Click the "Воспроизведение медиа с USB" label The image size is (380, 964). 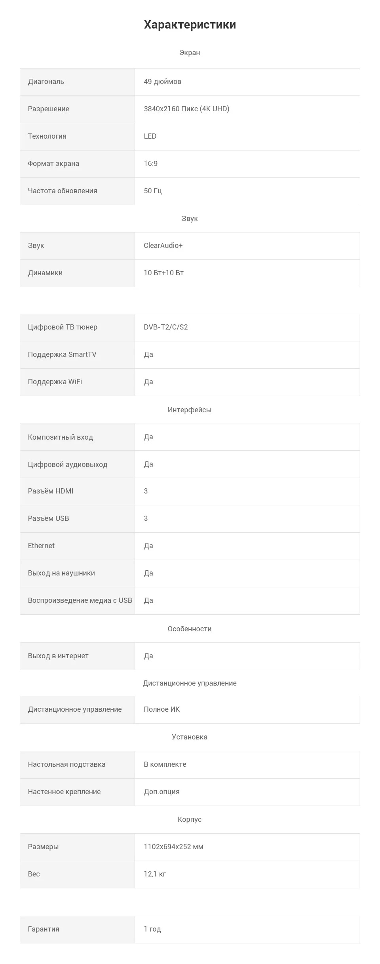click(x=80, y=600)
